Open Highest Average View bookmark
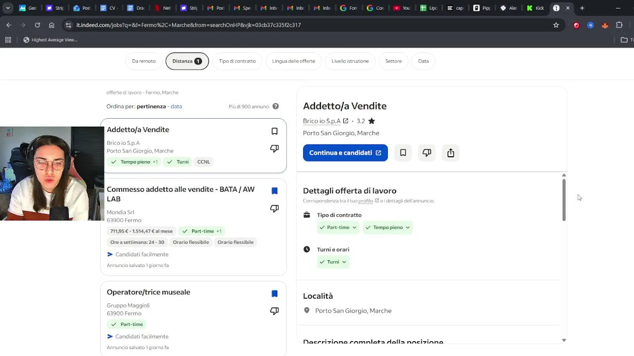The width and height of the screenshot is (634, 356). click(51, 40)
